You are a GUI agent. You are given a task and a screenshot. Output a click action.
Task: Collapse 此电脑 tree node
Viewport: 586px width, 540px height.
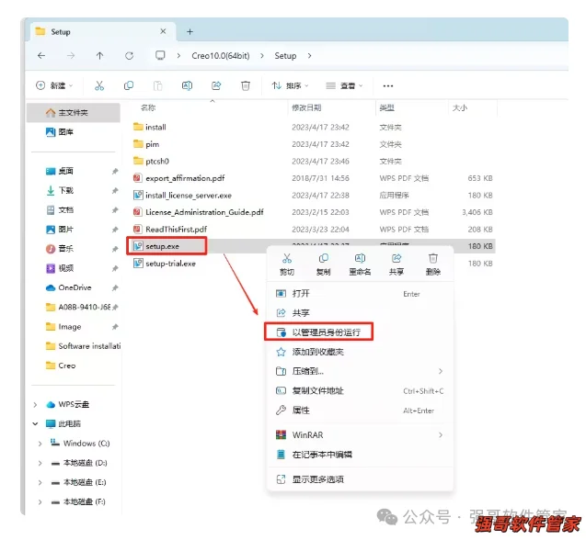point(35,423)
